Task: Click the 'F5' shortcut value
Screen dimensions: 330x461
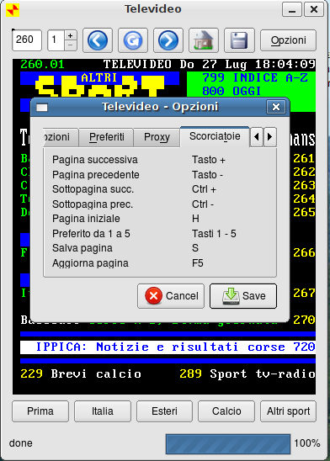Action: click(x=198, y=263)
